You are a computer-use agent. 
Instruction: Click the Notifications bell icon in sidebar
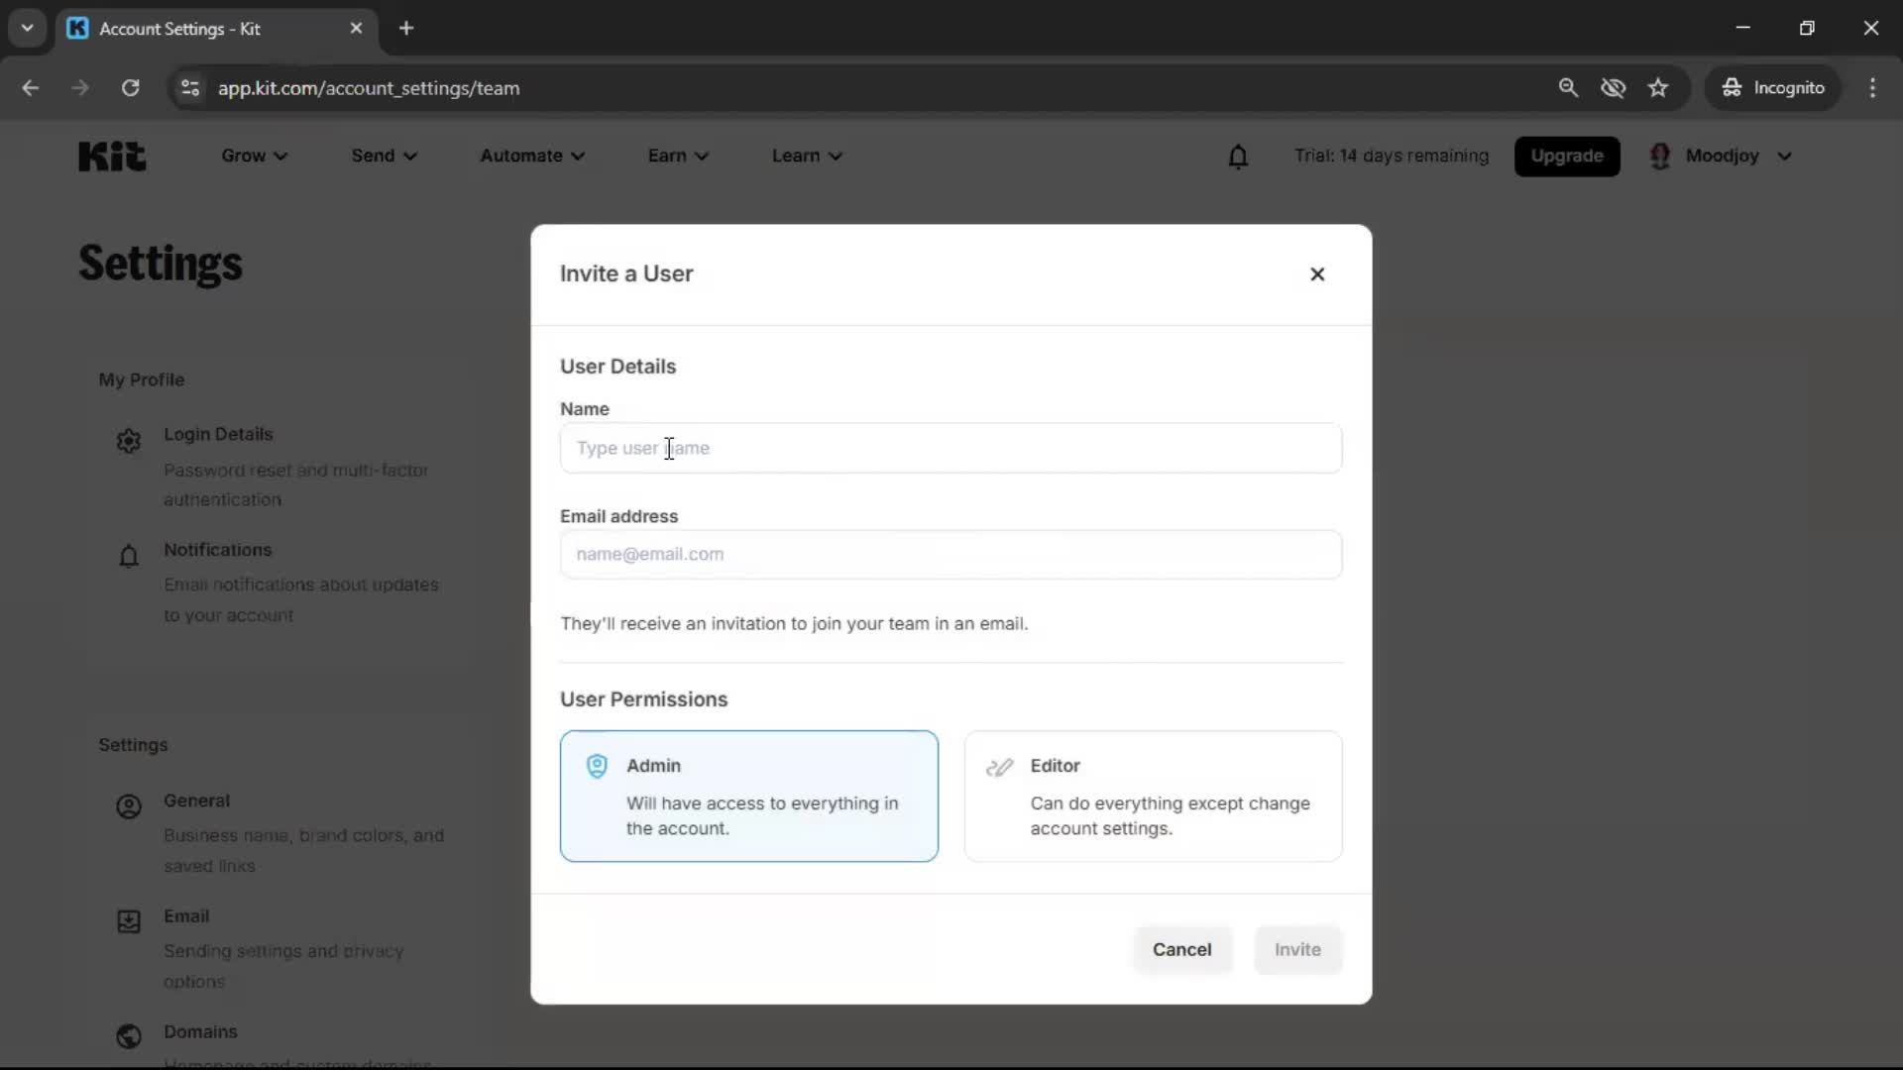pos(128,556)
